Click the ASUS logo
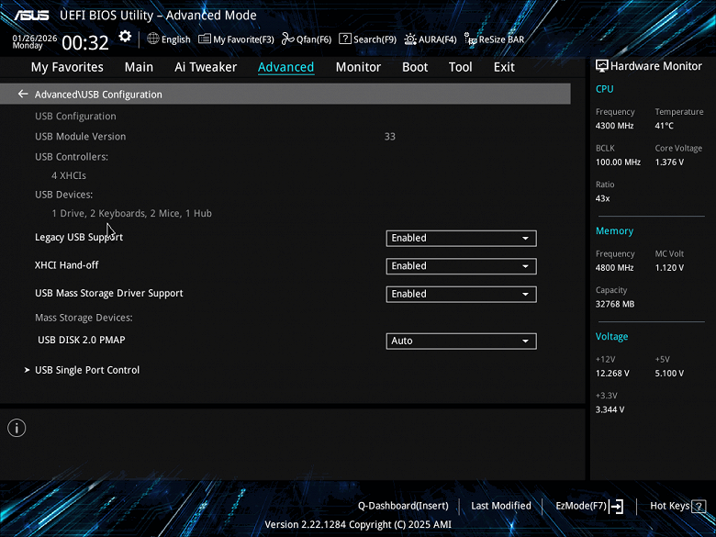The image size is (716, 537). pyautogui.click(x=31, y=15)
